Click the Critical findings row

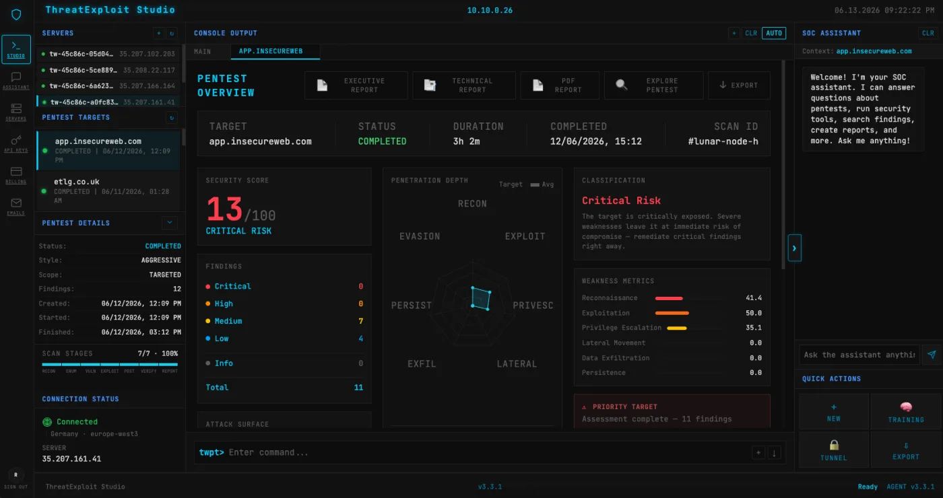click(284, 287)
